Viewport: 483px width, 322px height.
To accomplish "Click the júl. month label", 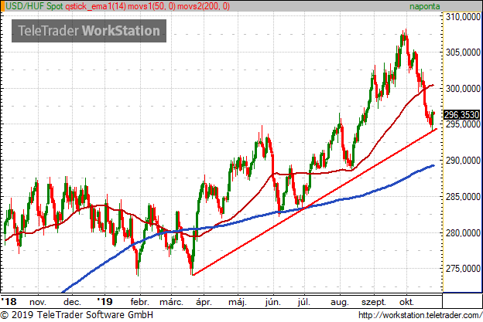I will (x=303, y=303).
